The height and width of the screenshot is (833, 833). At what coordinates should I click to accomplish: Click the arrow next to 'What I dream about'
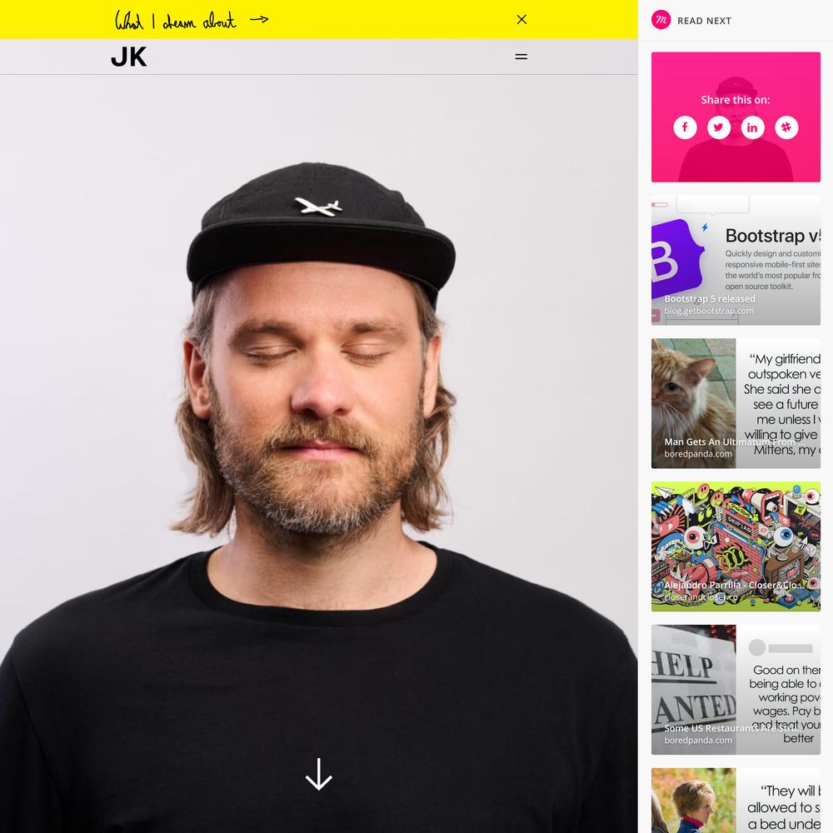click(259, 20)
